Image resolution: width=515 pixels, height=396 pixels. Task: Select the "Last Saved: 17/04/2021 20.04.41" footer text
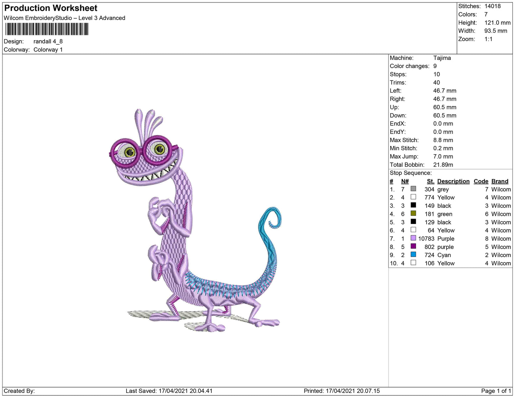(169, 391)
